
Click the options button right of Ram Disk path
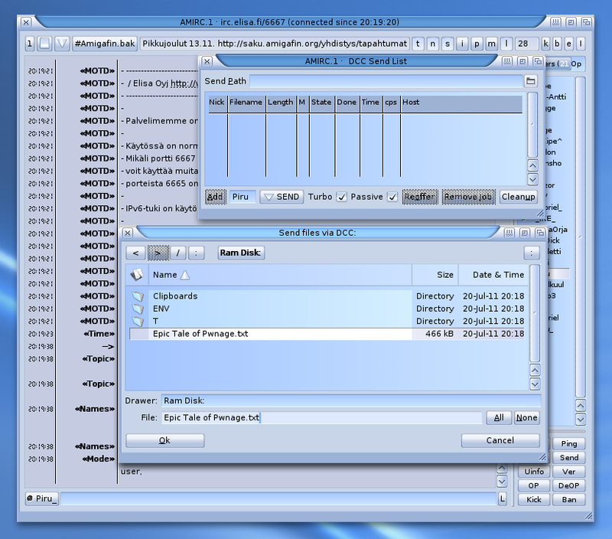pos(531,253)
